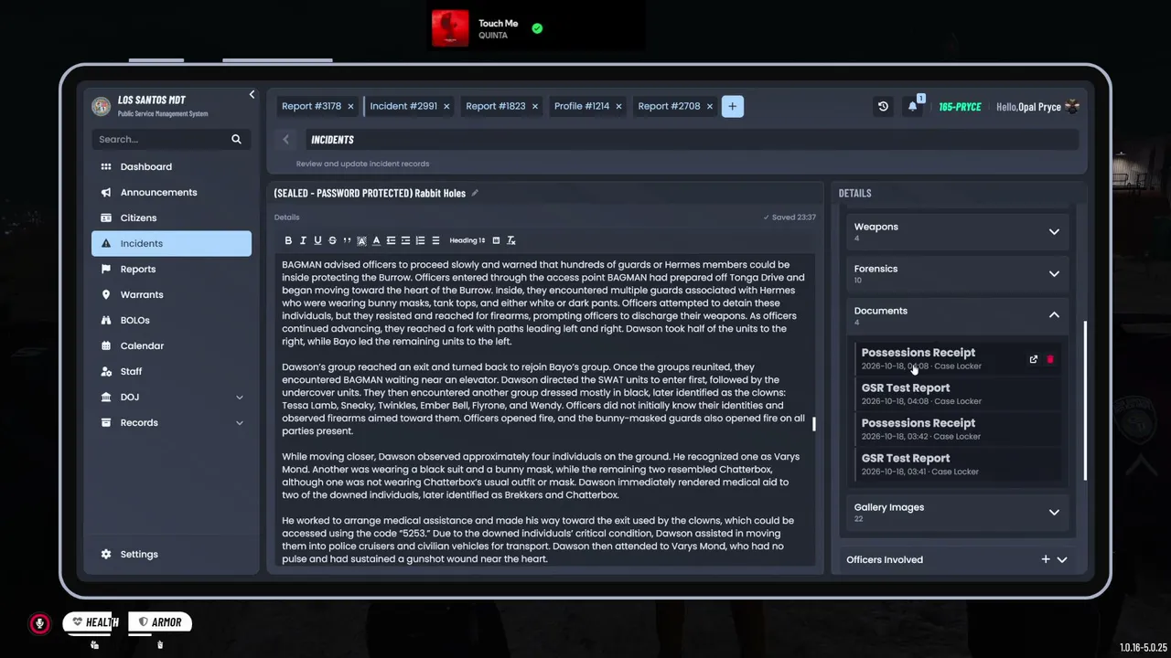Screen dimensions: 1171x658
Task: Open the text color option in the toolbar
Action: pos(376,240)
